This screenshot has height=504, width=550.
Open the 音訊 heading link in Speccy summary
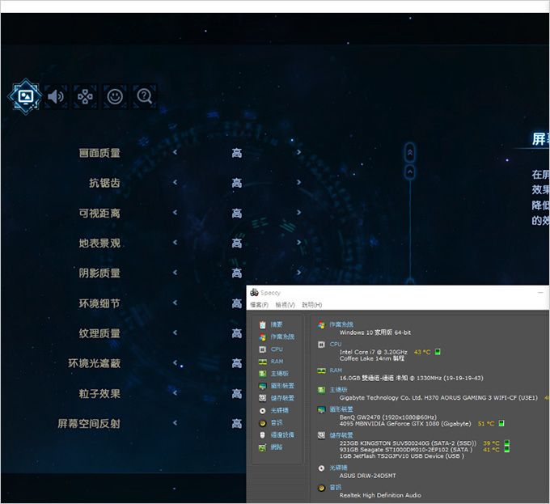tap(336, 488)
